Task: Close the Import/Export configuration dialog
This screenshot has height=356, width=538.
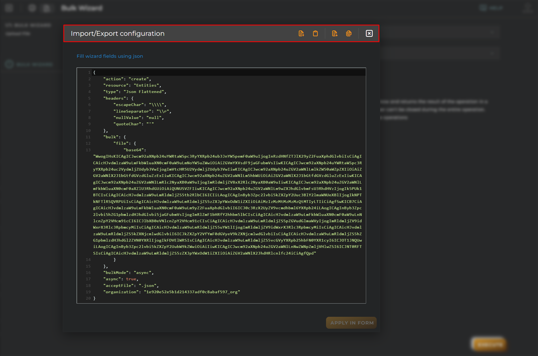Action: click(369, 33)
